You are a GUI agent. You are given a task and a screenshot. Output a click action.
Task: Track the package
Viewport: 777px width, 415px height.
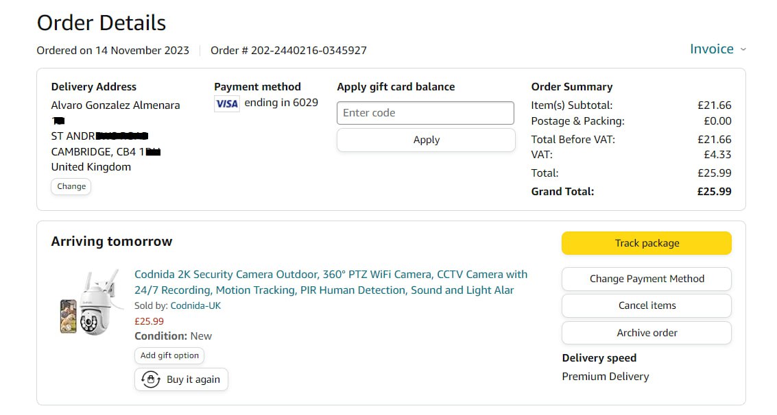click(x=647, y=243)
